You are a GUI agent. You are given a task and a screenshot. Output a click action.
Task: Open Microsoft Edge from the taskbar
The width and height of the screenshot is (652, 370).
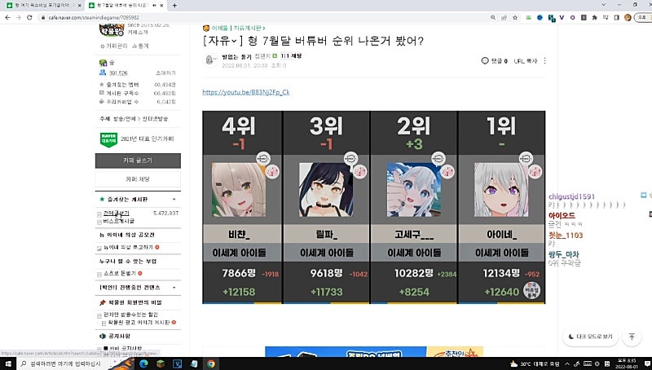coord(144,363)
